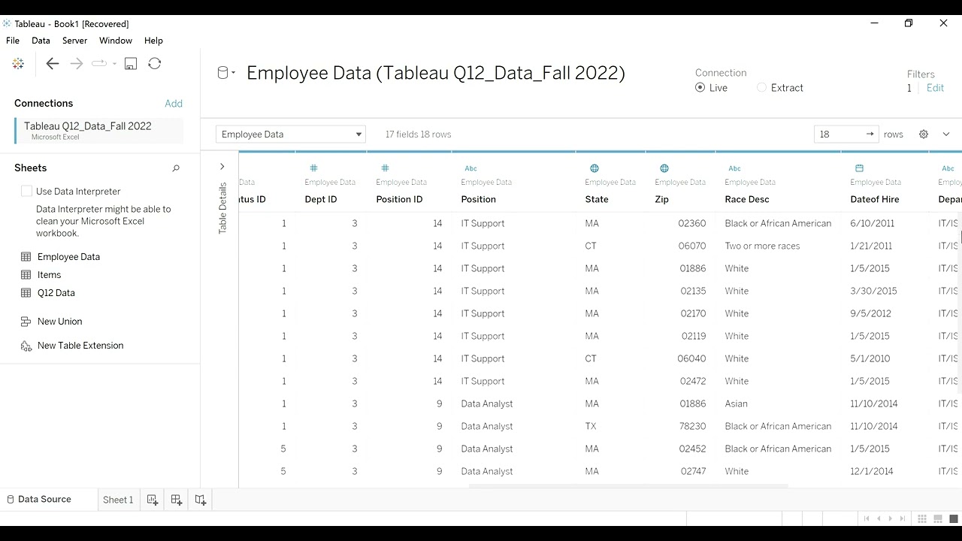The width and height of the screenshot is (962, 541).
Task: Click the cell with zip 78230
Action: 692,426
